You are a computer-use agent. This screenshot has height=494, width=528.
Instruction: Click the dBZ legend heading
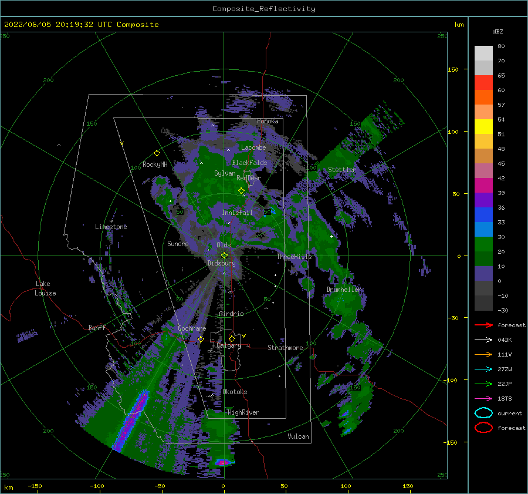(x=497, y=31)
